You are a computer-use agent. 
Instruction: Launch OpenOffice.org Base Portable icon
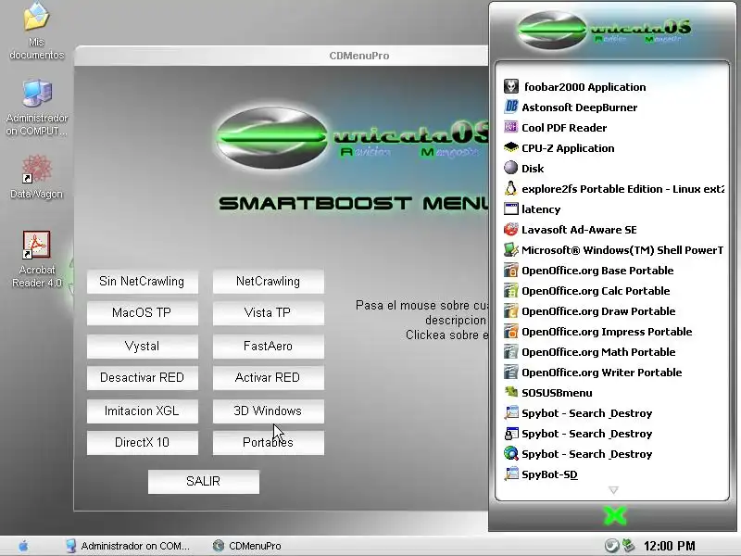[x=511, y=270]
